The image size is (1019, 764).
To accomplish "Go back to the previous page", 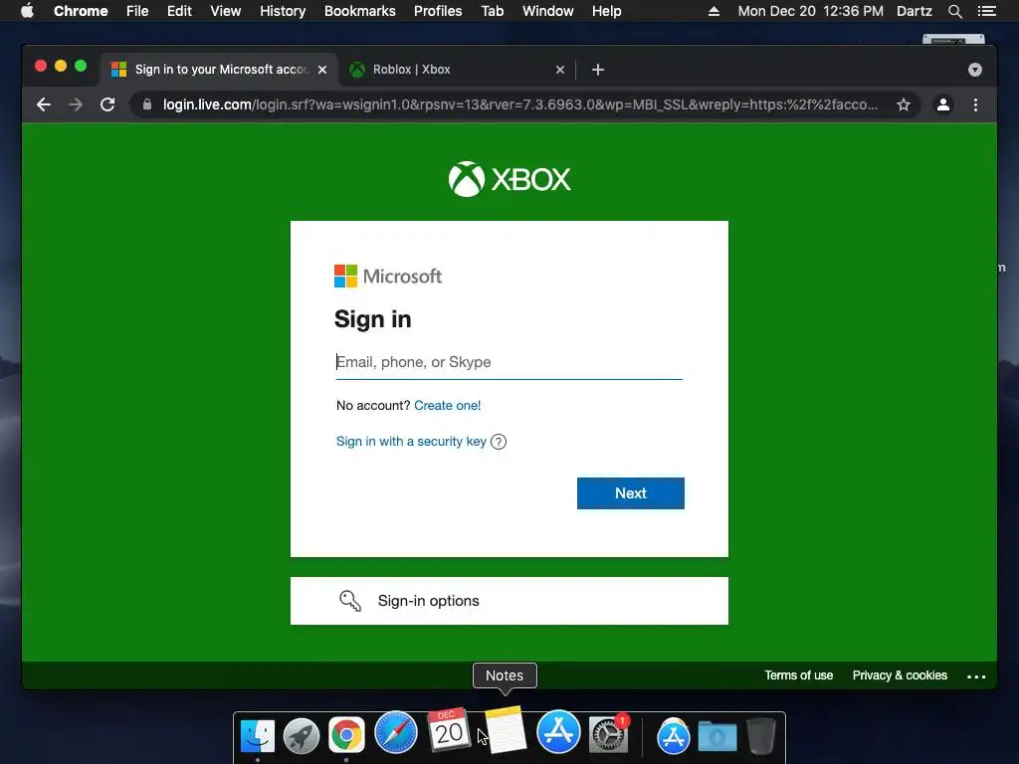I will [44, 104].
